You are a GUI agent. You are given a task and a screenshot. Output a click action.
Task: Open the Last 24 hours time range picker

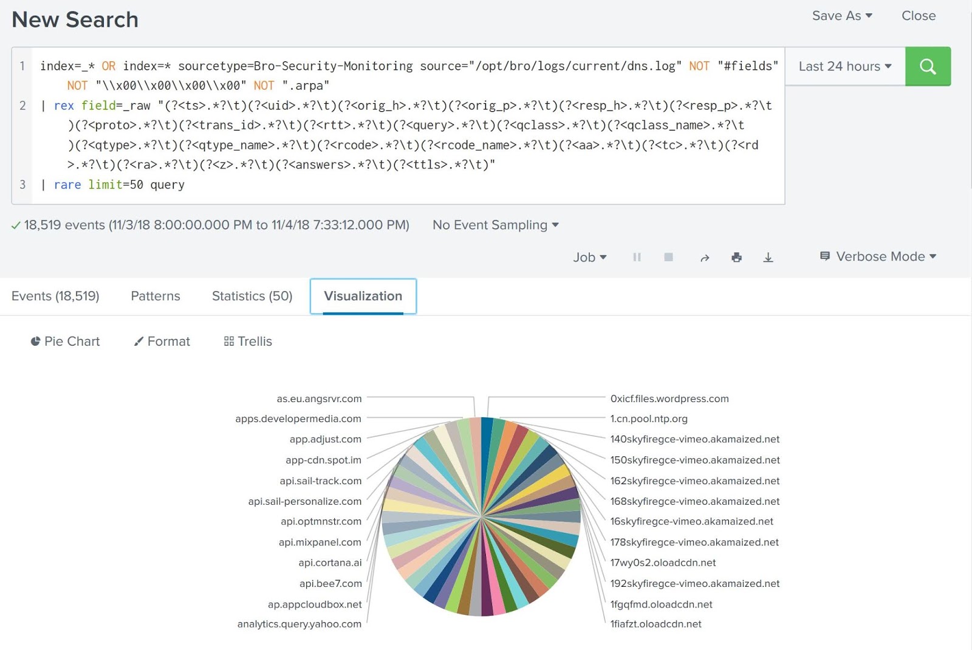(843, 66)
